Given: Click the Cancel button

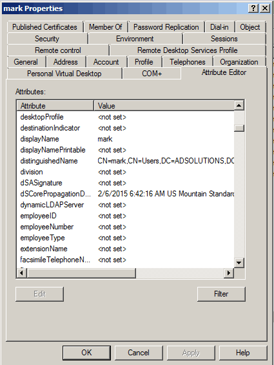Looking at the screenshot, I should point(139,353).
